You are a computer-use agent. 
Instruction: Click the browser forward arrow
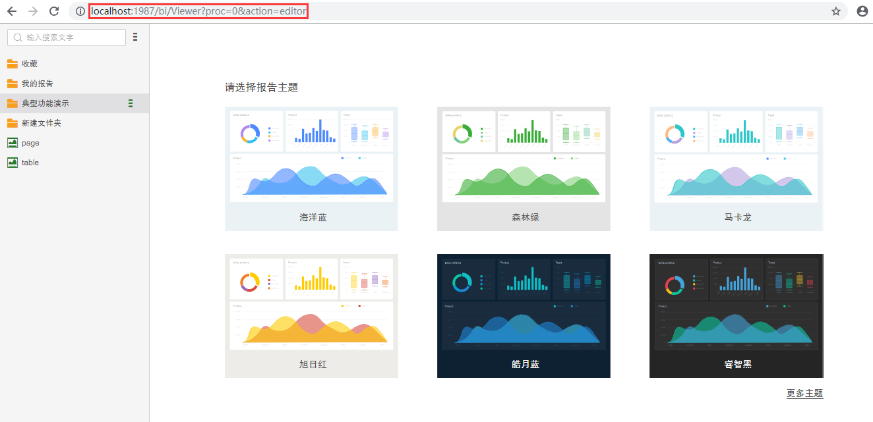[33, 11]
